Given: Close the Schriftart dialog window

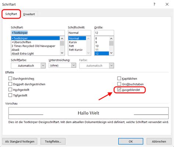Looking at the screenshot, I should (167, 4).
